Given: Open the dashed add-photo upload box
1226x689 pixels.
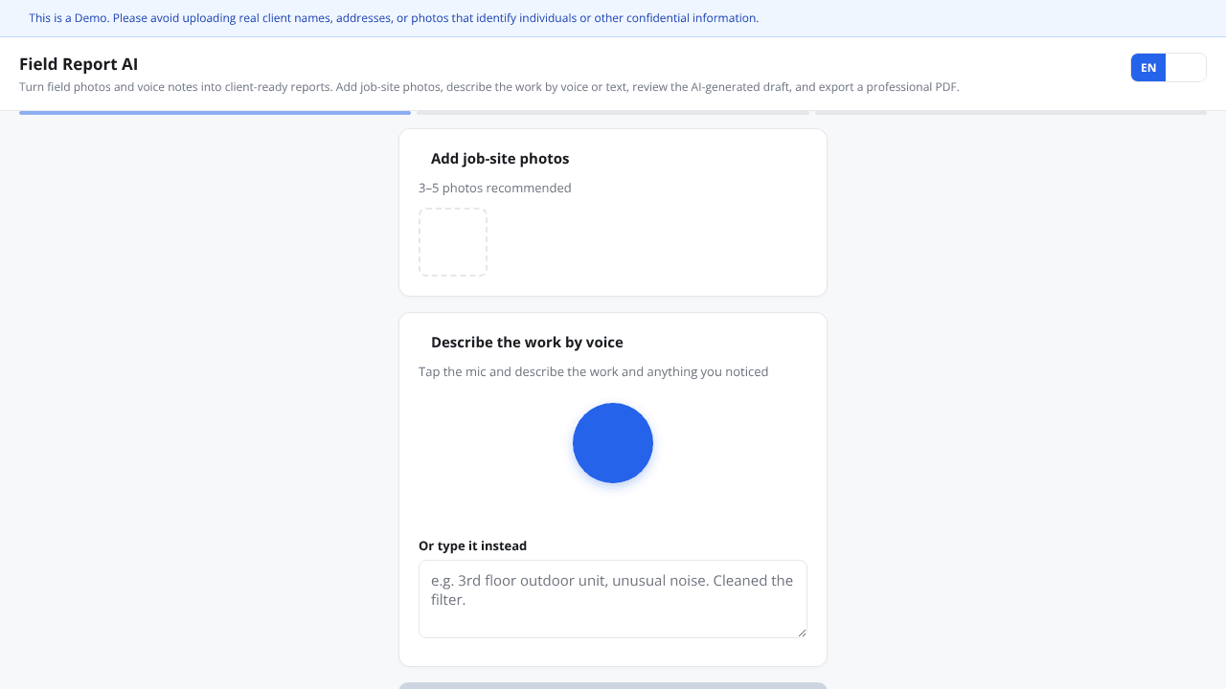Looking at the screenshot, I should (x=453, y=242).
